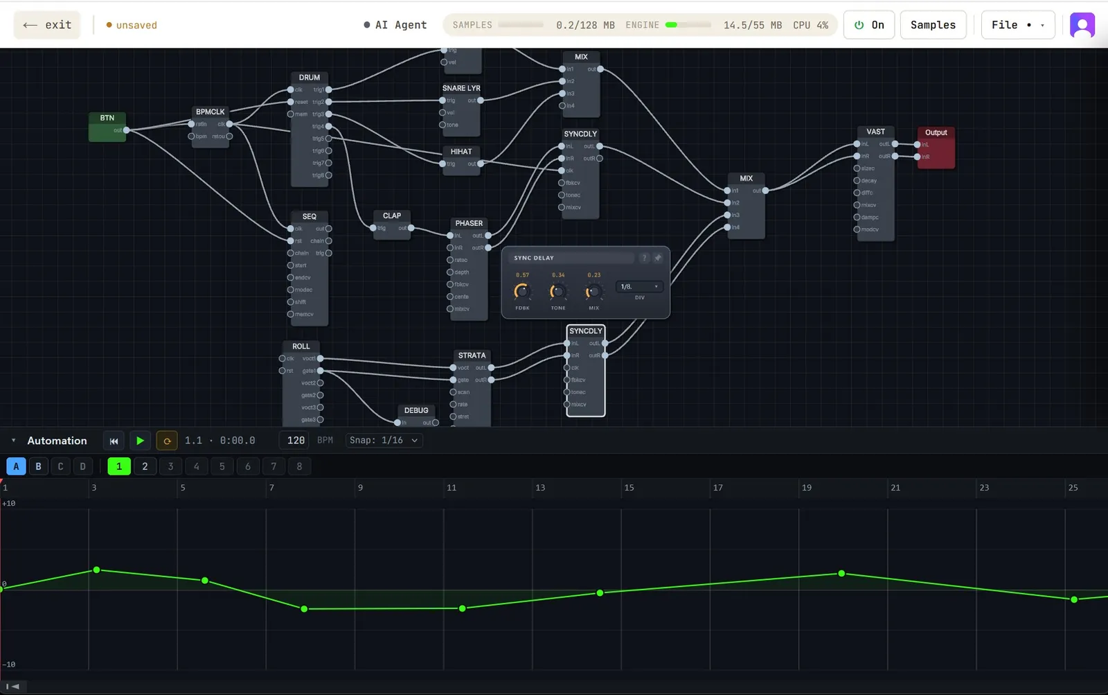Click the automation point near bar 19
Viewport: 1108px width, 695px height.
[x=841, y=573]
